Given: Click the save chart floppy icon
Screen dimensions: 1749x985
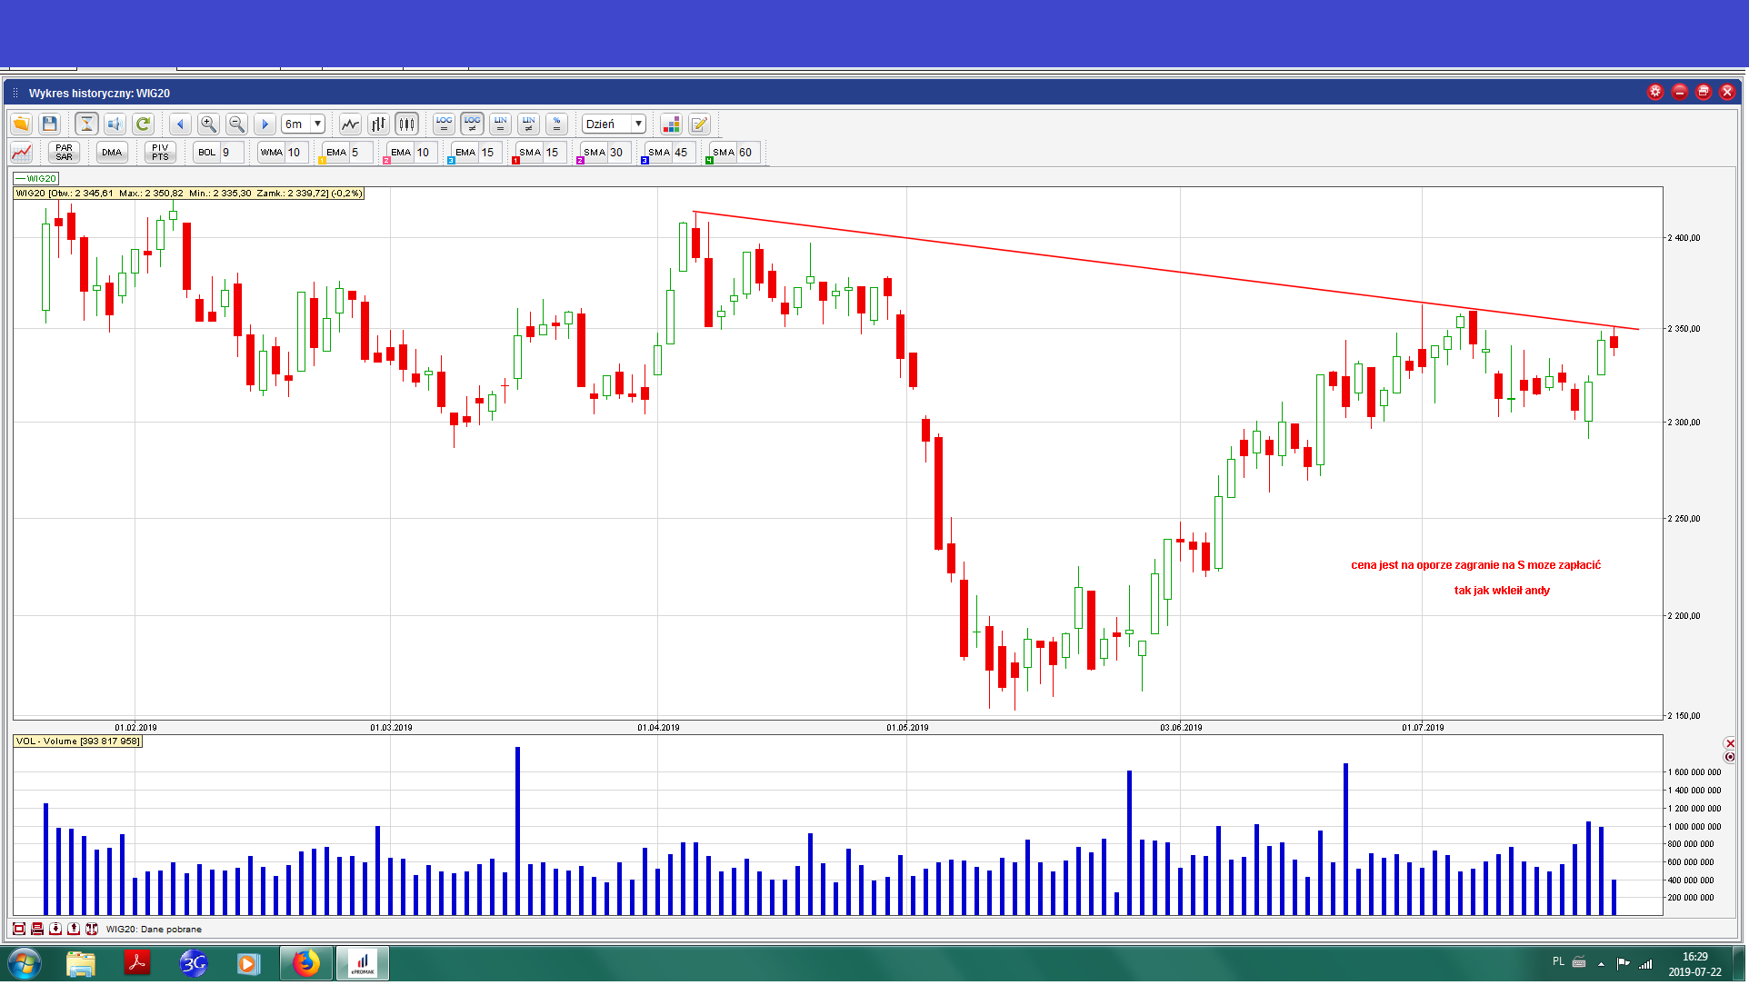Looking at the screenshot, I should click(x=50, y=124).
